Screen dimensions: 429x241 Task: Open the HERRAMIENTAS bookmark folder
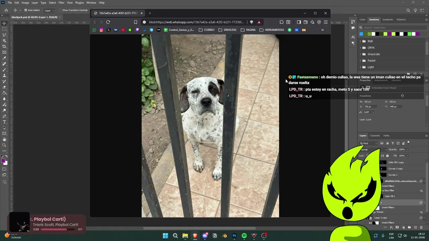tap(272, 30)
